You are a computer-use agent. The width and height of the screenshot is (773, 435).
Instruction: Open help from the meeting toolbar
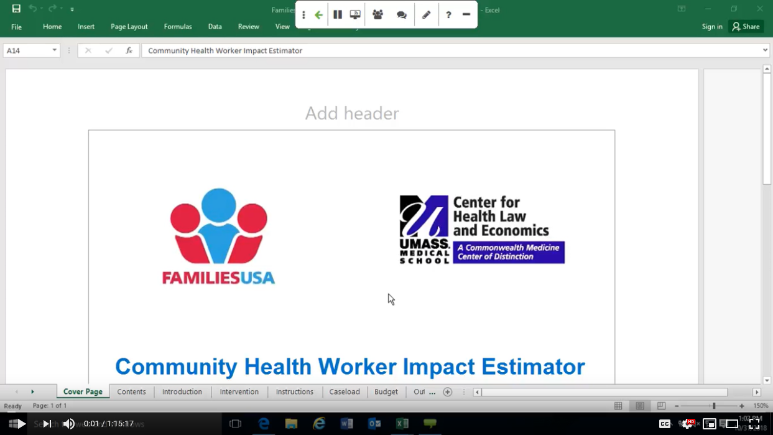point(448,15)
